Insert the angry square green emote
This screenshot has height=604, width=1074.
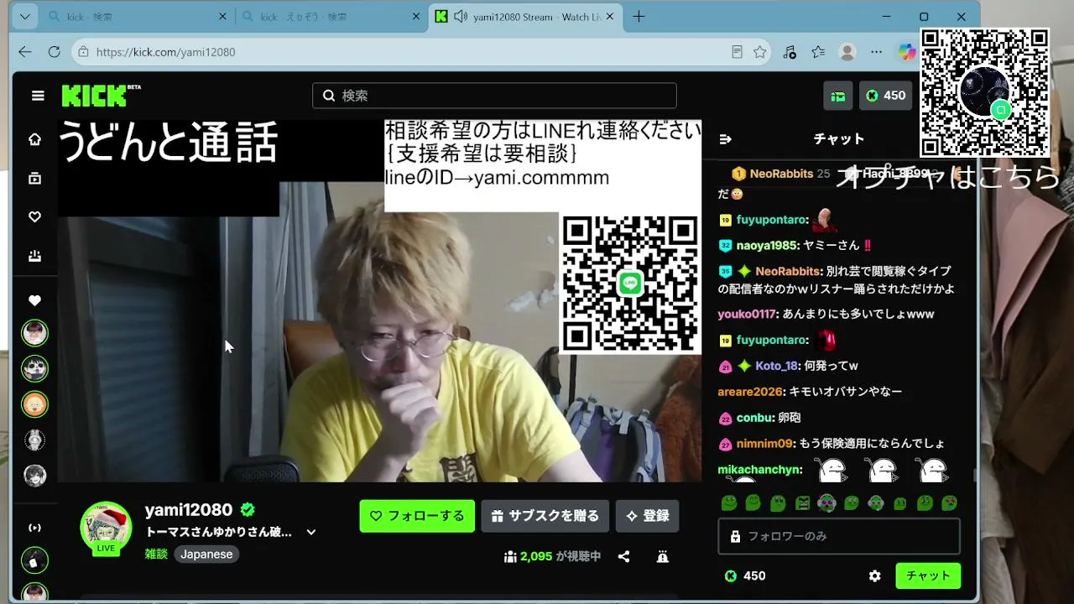803,503
